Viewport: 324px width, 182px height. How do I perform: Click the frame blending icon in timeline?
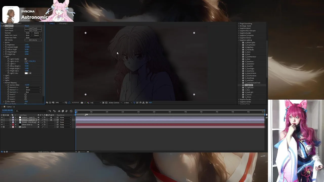tap(63, 111)
